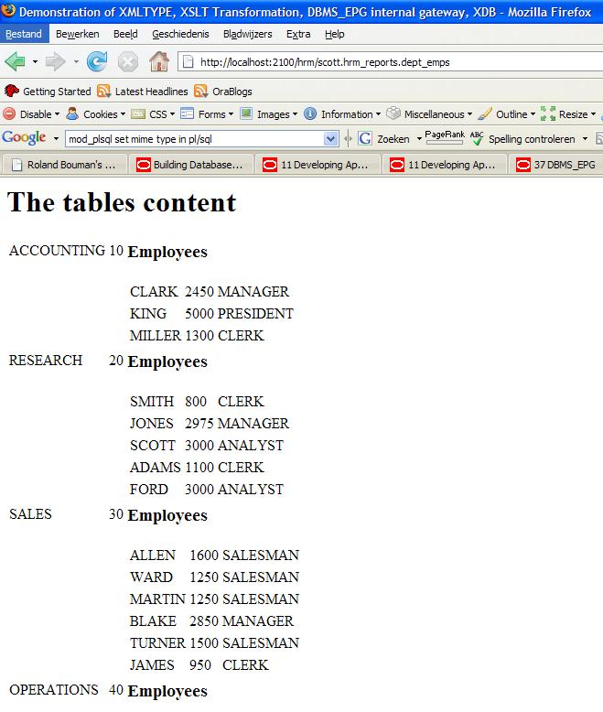Screen dimensions: 603x712
Task: Open the Beeld menu
Action: pyautogui.click(x=125, y=34)
